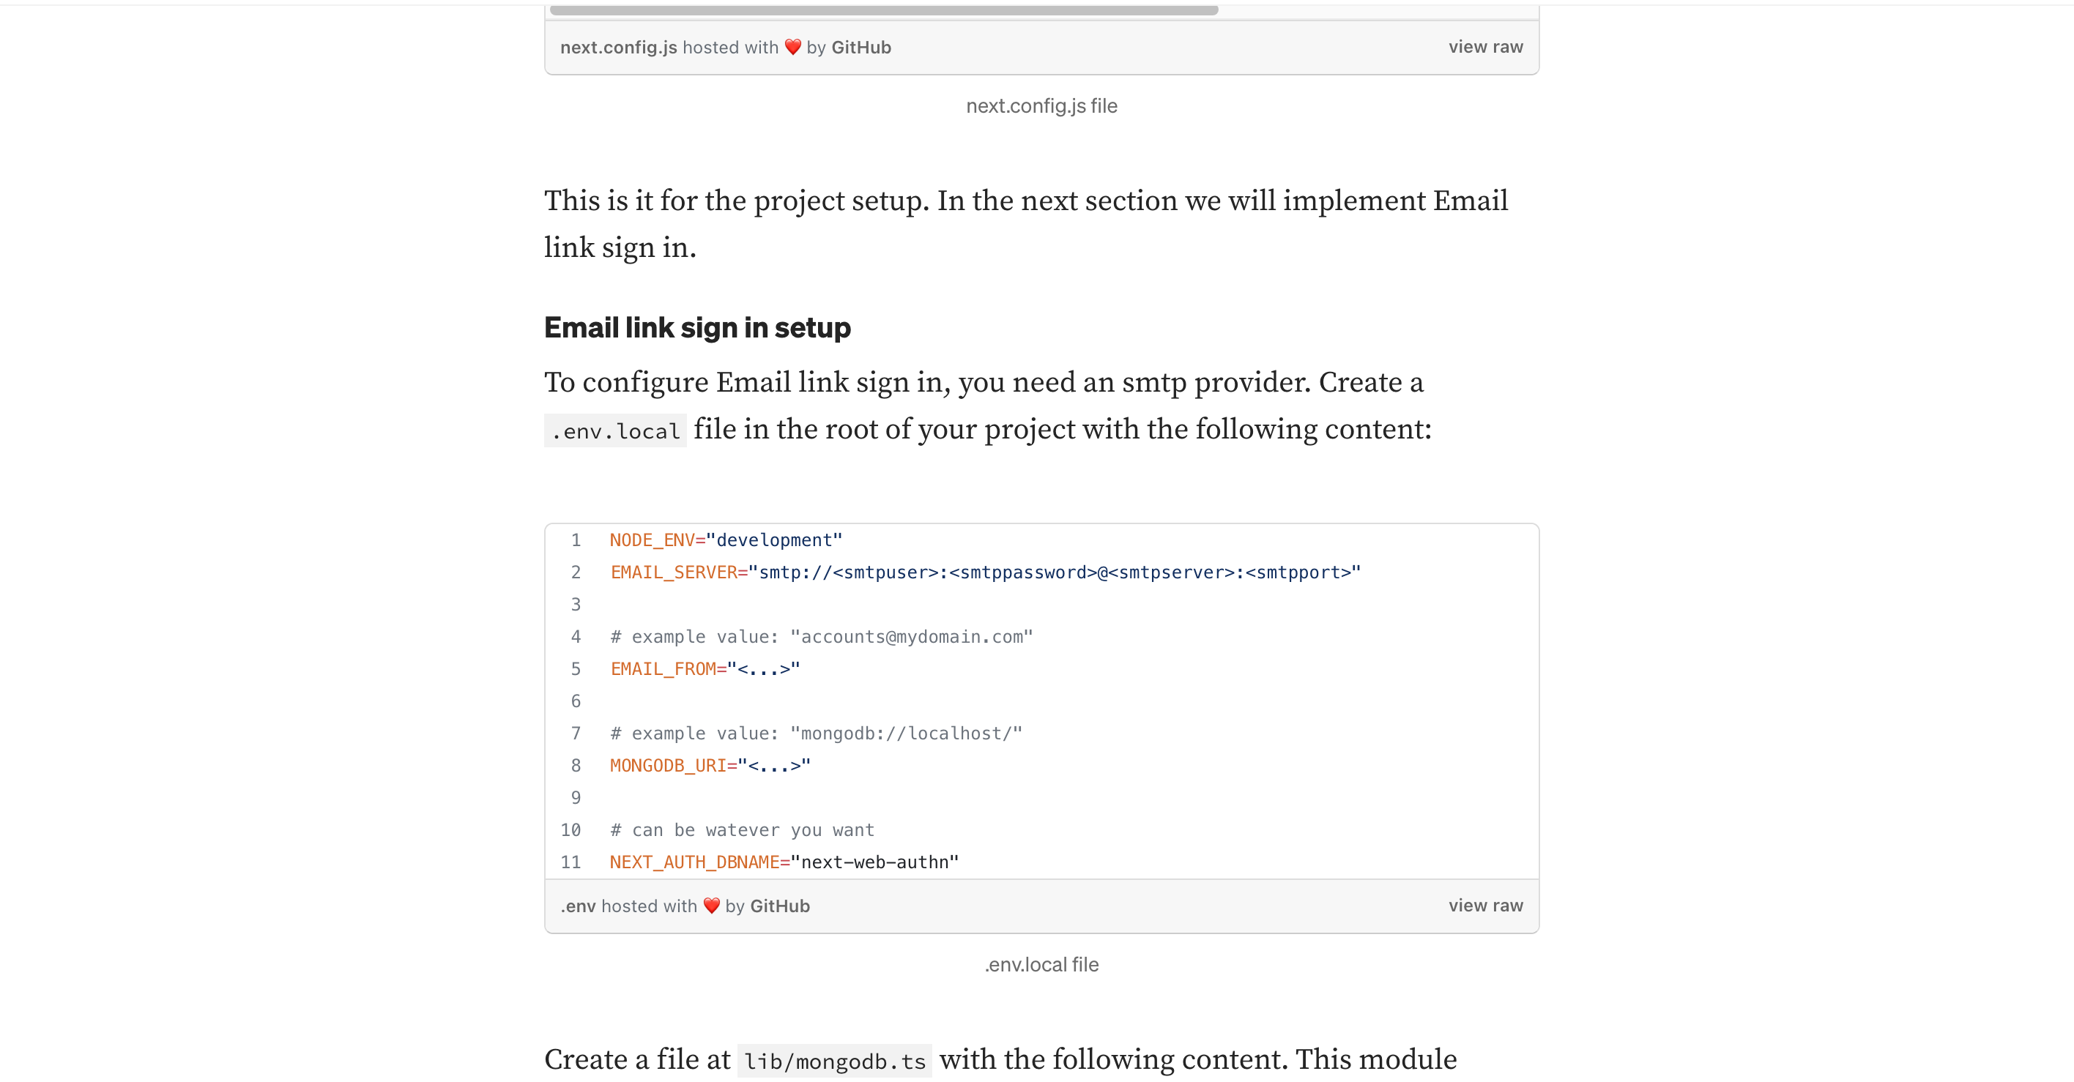This screenshot has width=2074, height=1082.
Task: Select the Email link sign in setup heading
Action: coord(697,328)
